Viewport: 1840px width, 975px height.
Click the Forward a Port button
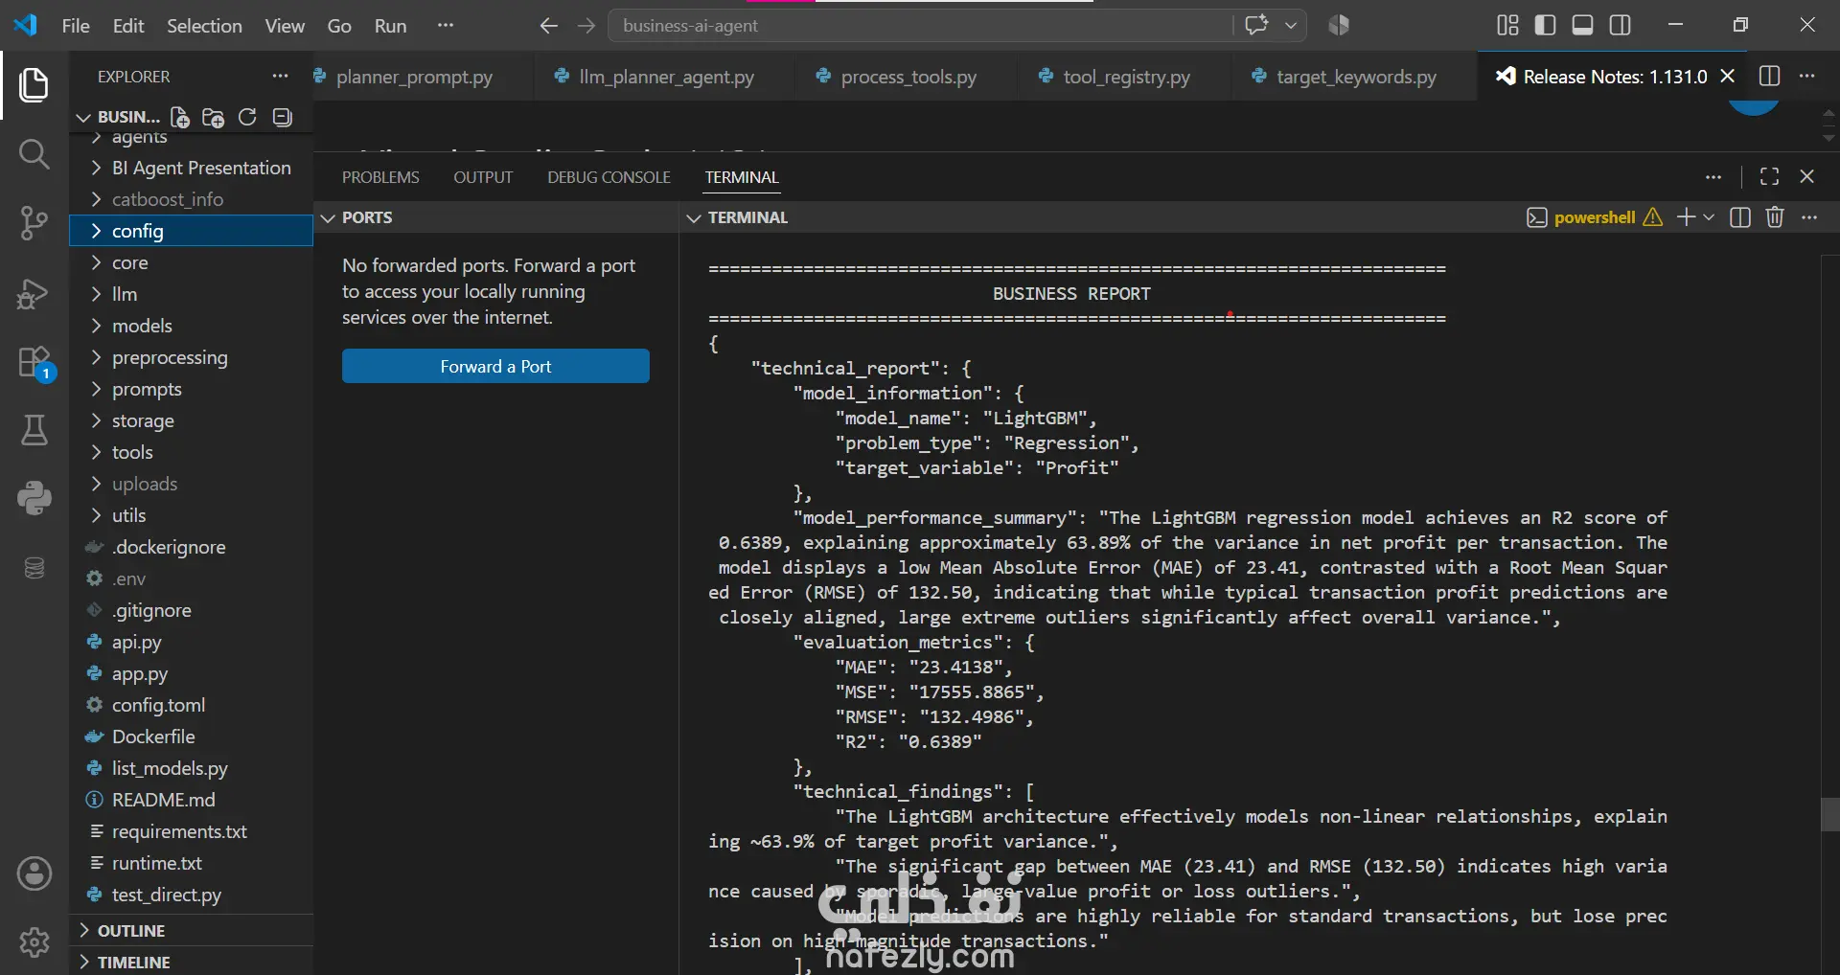495,366
